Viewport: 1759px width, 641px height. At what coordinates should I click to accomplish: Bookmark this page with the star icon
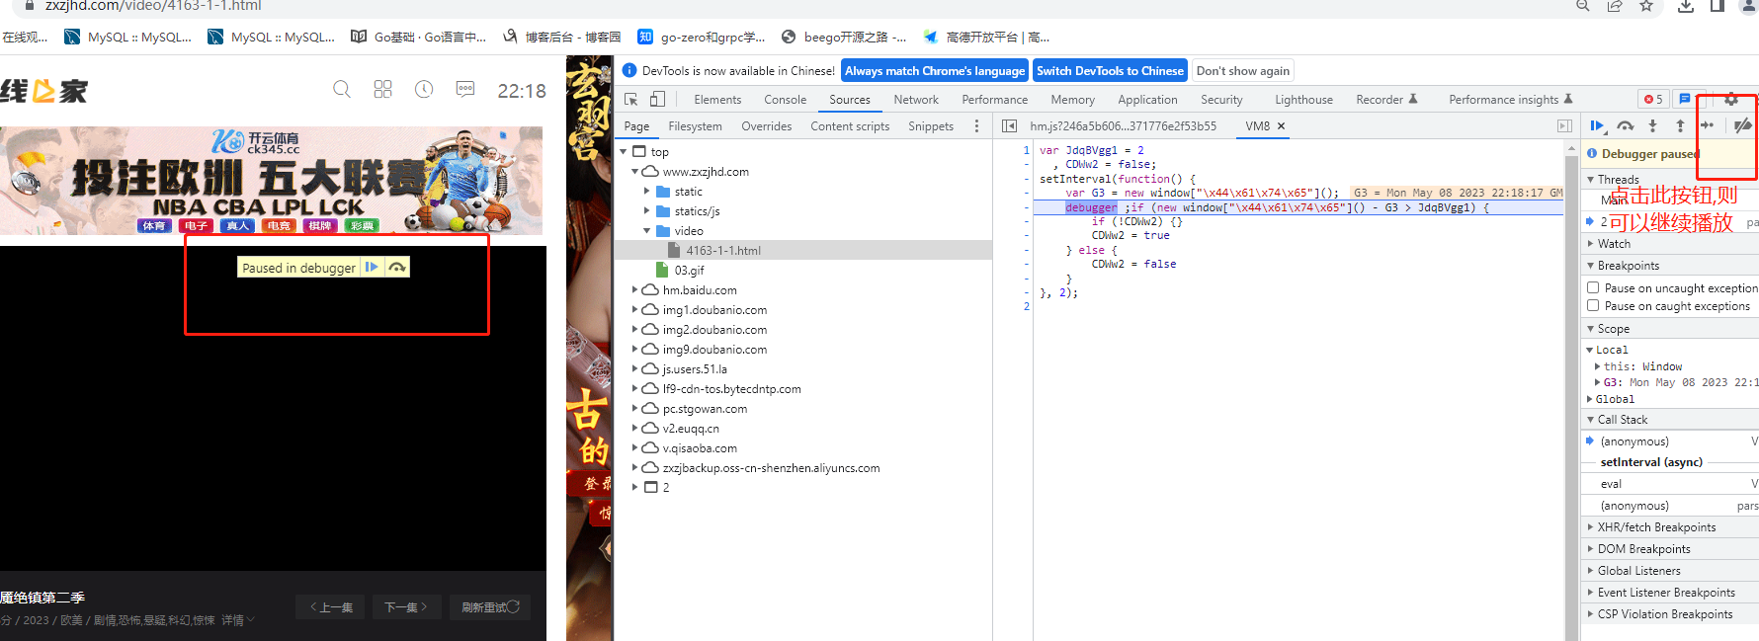click(x=1646, y=6)
